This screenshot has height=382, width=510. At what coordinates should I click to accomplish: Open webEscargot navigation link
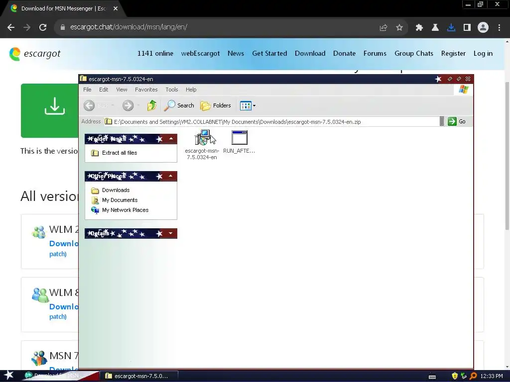(200, 53)
